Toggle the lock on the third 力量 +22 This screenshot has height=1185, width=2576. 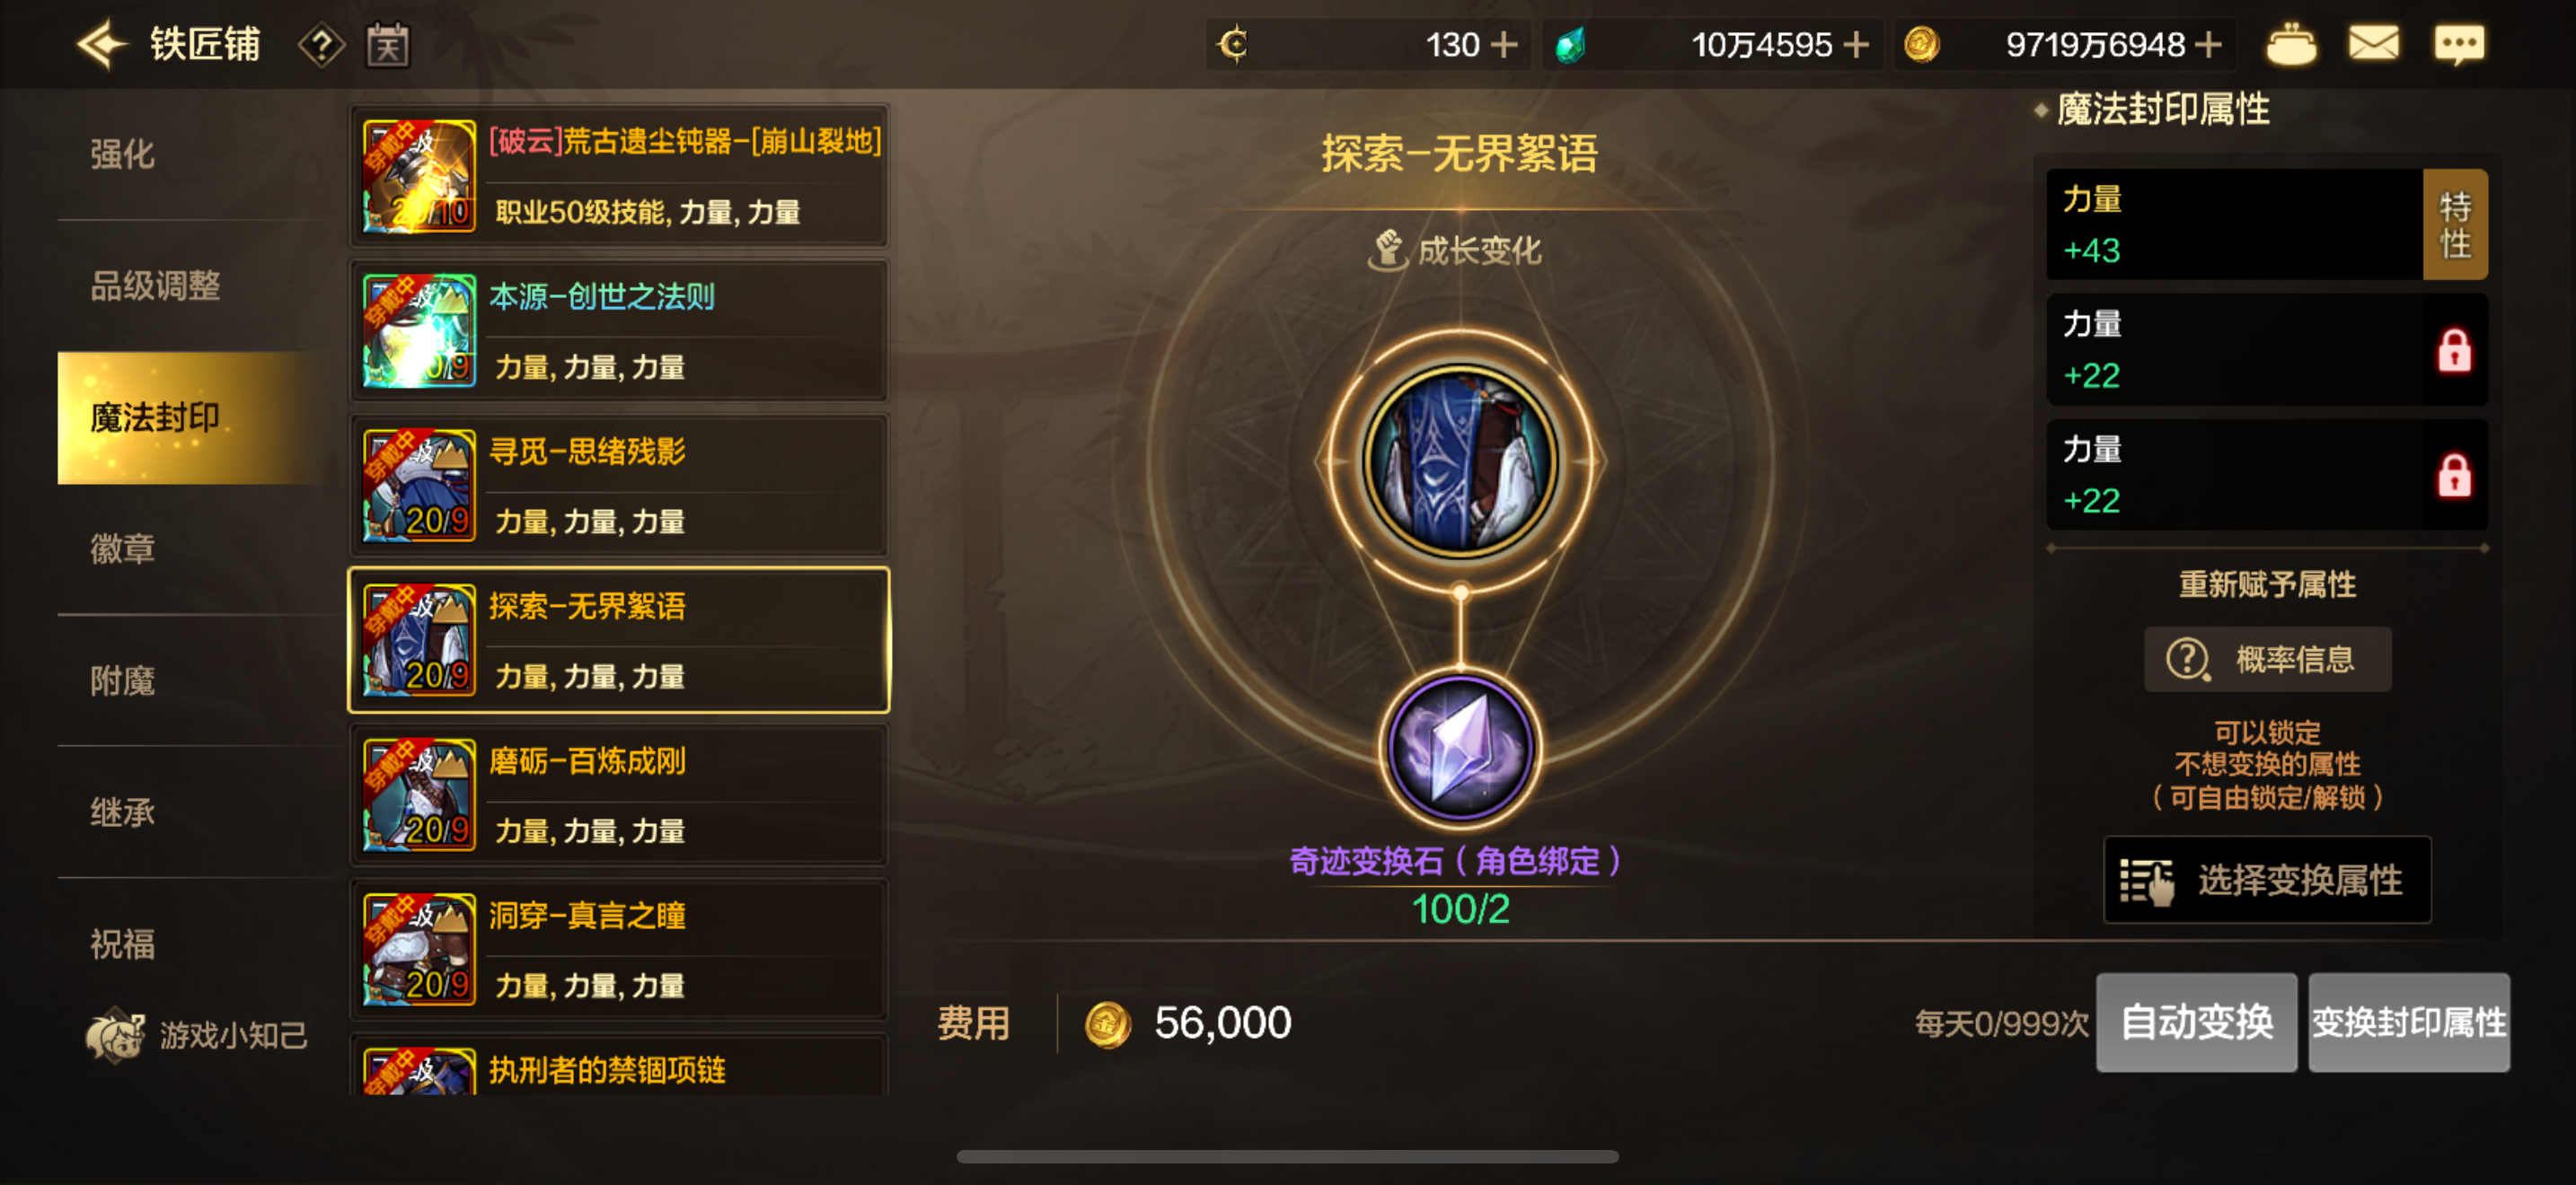(2454, 475)
